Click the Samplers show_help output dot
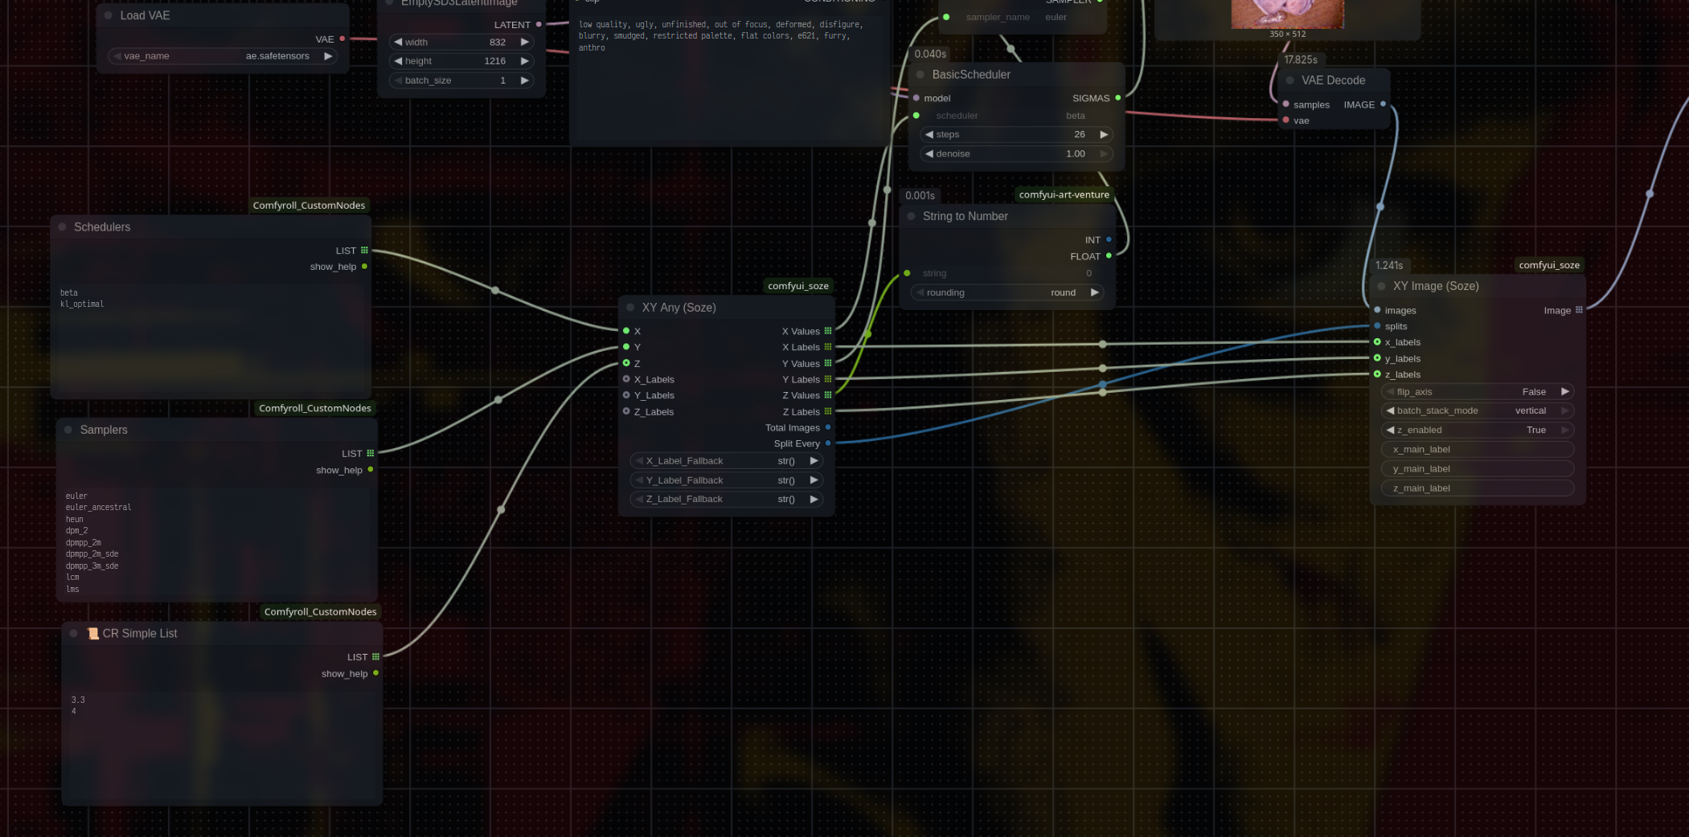 click(x=371, y=470)
